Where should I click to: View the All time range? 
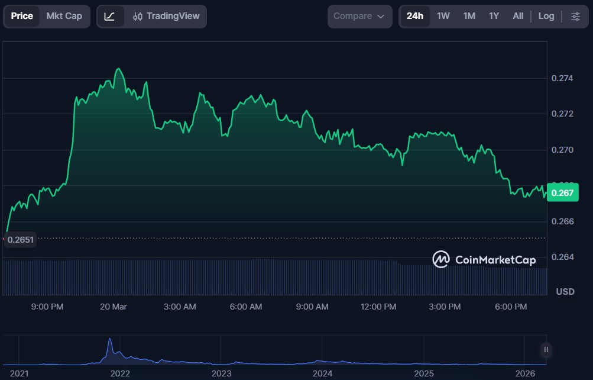point(518,16)
